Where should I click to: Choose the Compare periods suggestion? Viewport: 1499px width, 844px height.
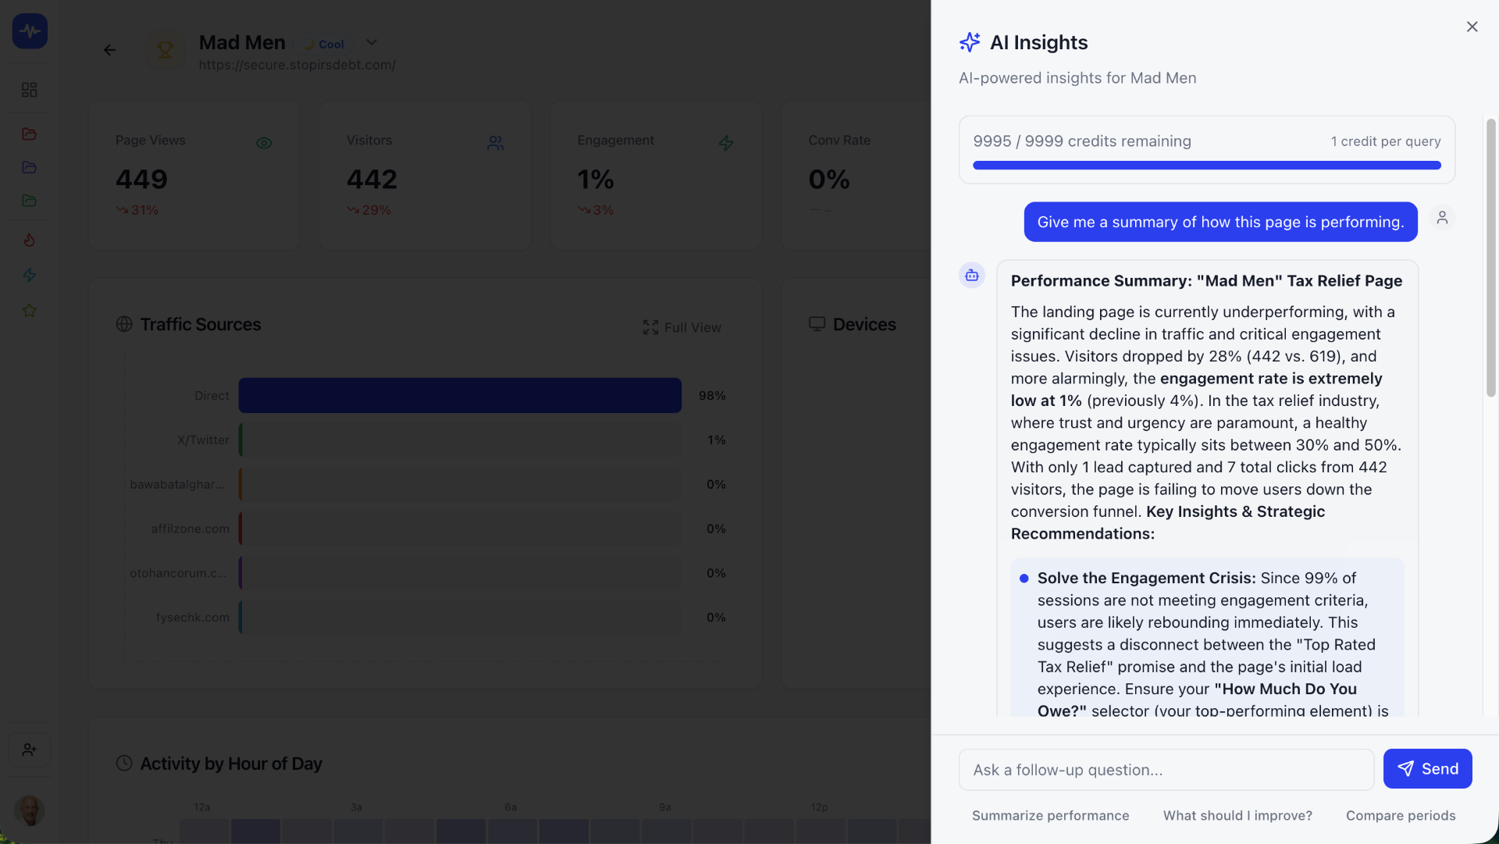point(1401,815)
